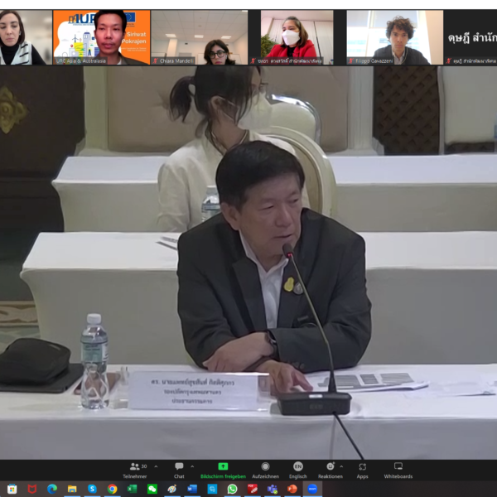Image resolution: width=497 pixels, height=497 pixels.
Task: Select masked woman in red video thumbnail
Action: [297, 37]
